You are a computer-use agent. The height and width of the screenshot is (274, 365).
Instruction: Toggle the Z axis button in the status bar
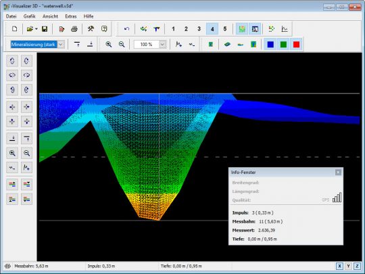coord(357,266)
